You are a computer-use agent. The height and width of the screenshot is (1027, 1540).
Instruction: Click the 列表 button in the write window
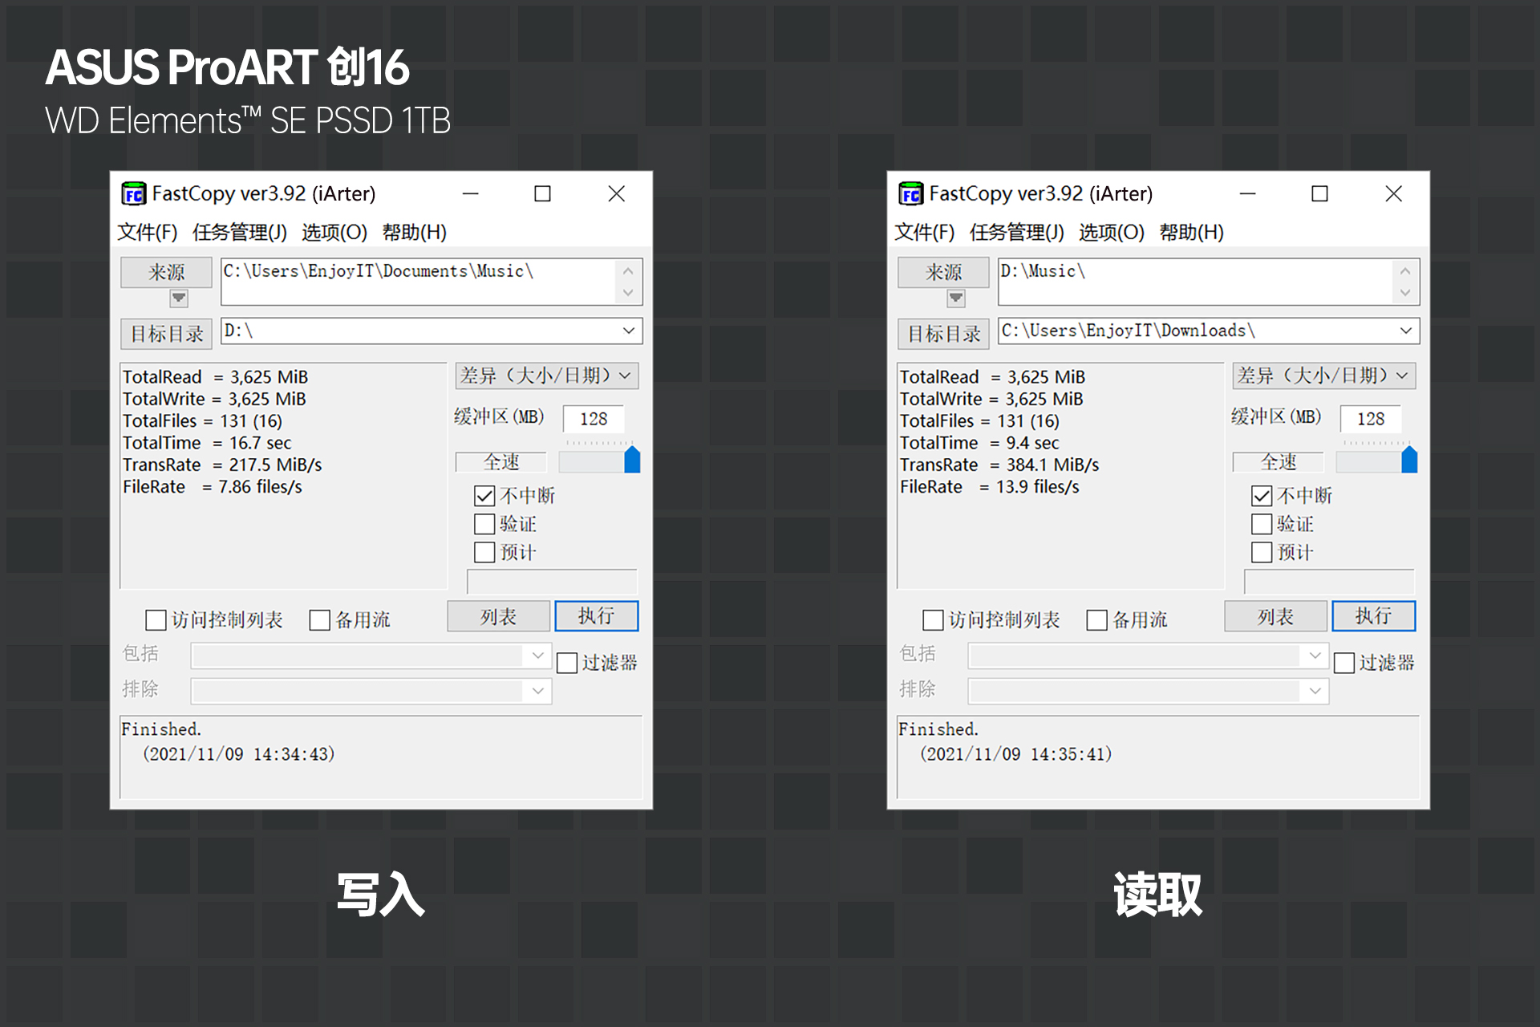coord(497,615)
